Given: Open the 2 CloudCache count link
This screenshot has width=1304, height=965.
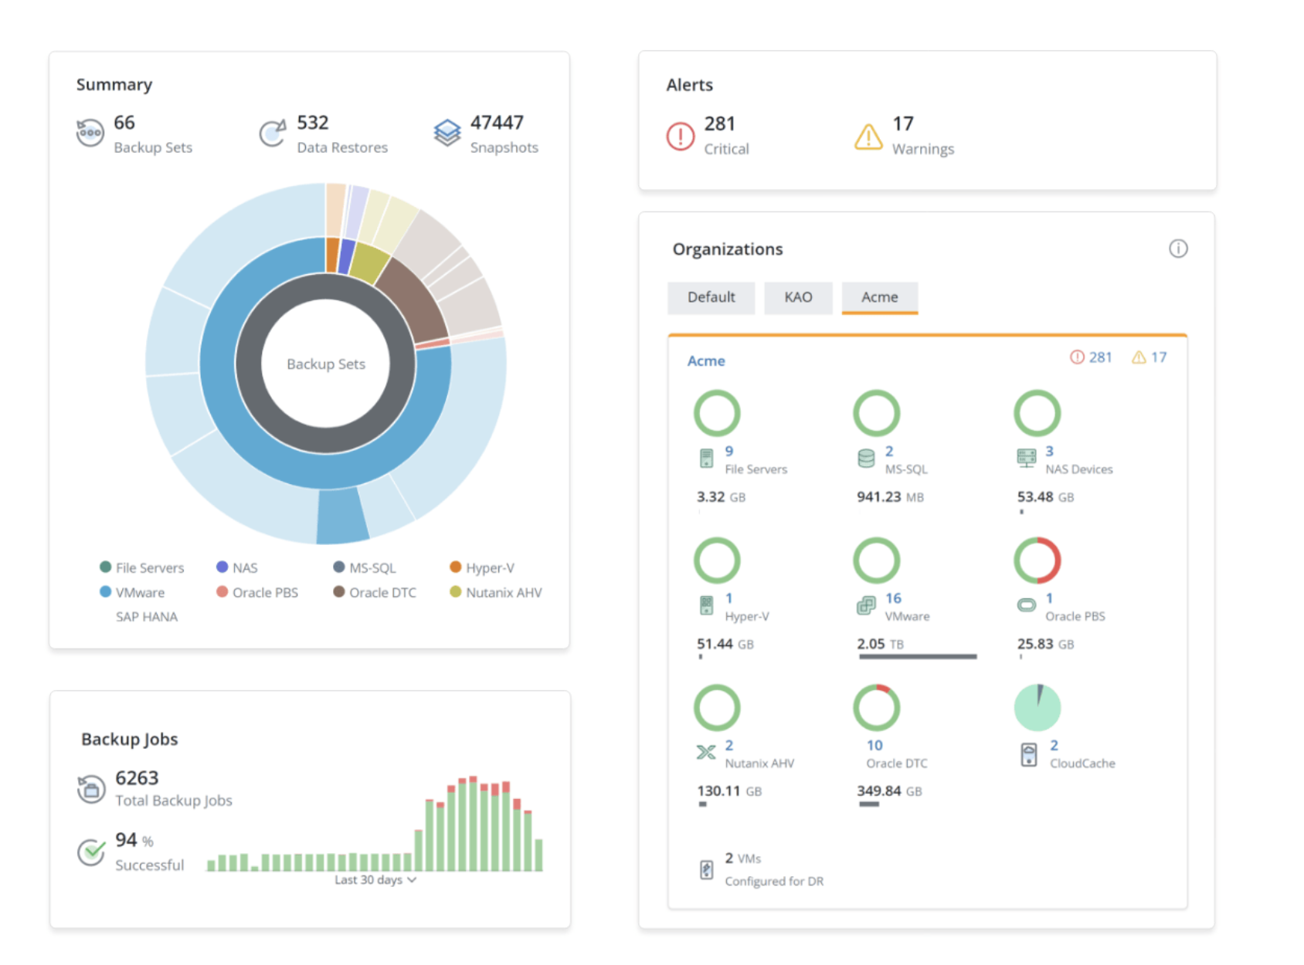Looking at the screenshot, I should click(x=1054, y=745).
